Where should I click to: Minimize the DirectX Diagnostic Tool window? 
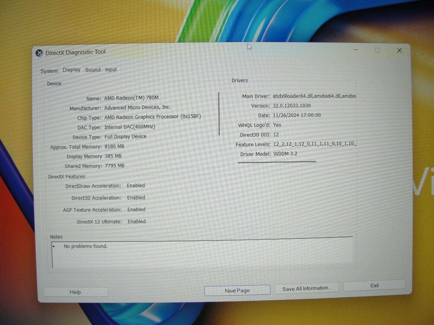356,50
